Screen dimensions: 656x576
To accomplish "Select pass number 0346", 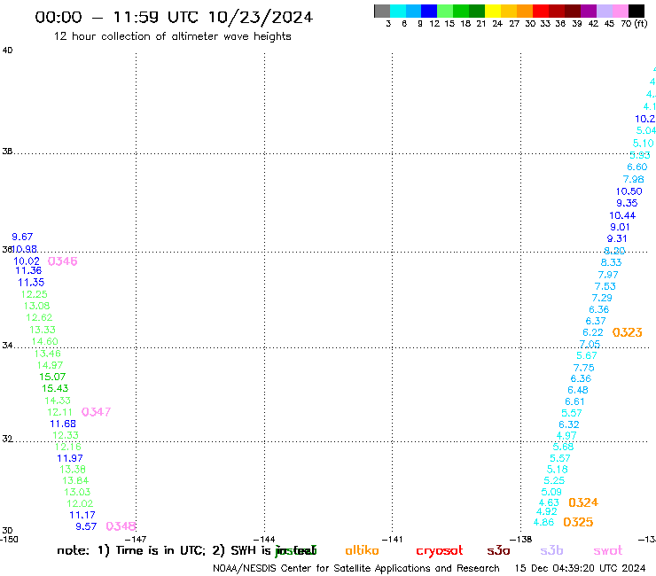I will pos(62,261).
